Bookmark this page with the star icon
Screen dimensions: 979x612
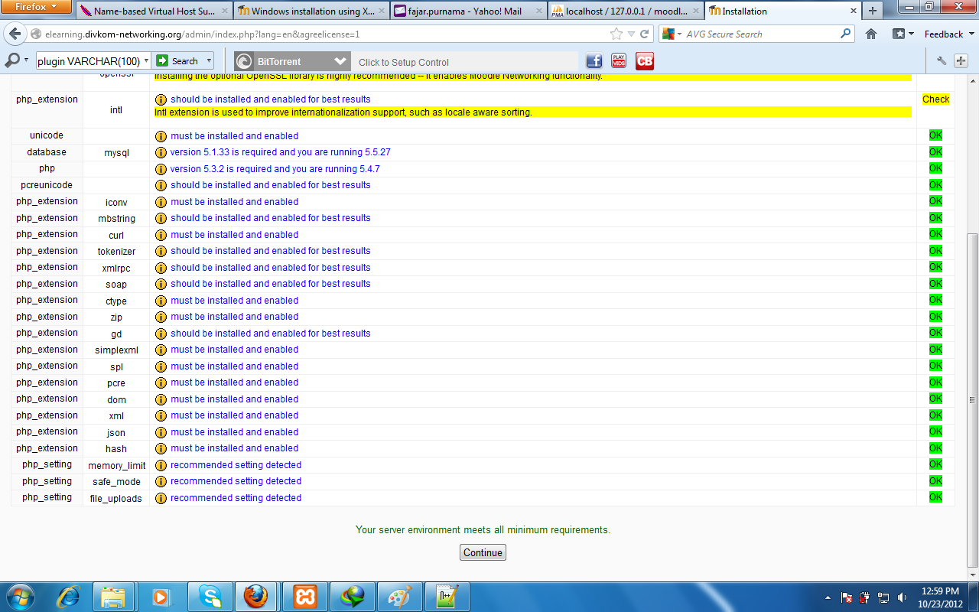(616, 34)
